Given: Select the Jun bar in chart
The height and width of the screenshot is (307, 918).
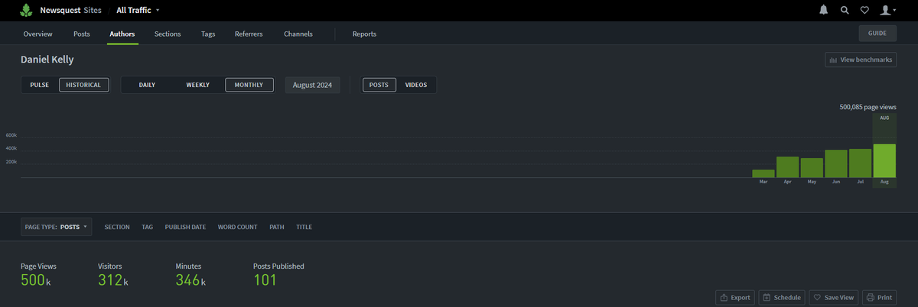Looking at the screenshot, I should pyautogui.click(x=835, y=163).
